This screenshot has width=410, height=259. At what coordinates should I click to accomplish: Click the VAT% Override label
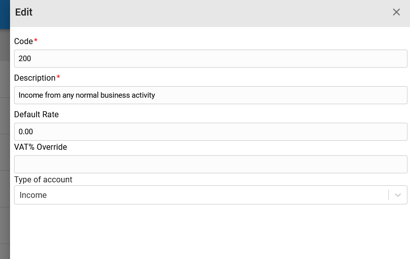click(x=41, y=147)
